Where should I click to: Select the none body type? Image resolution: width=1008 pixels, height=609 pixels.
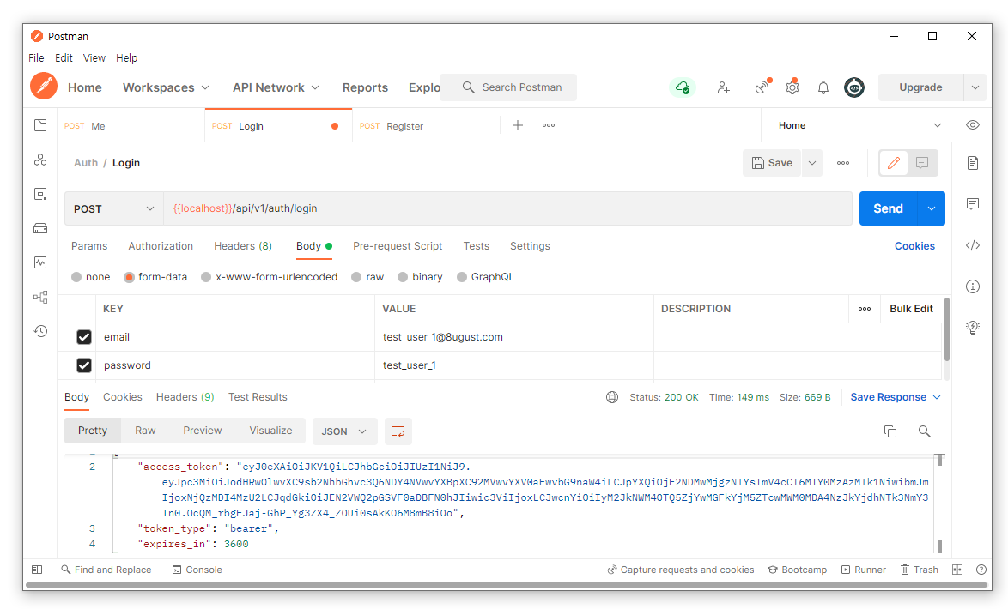[76, 277]
